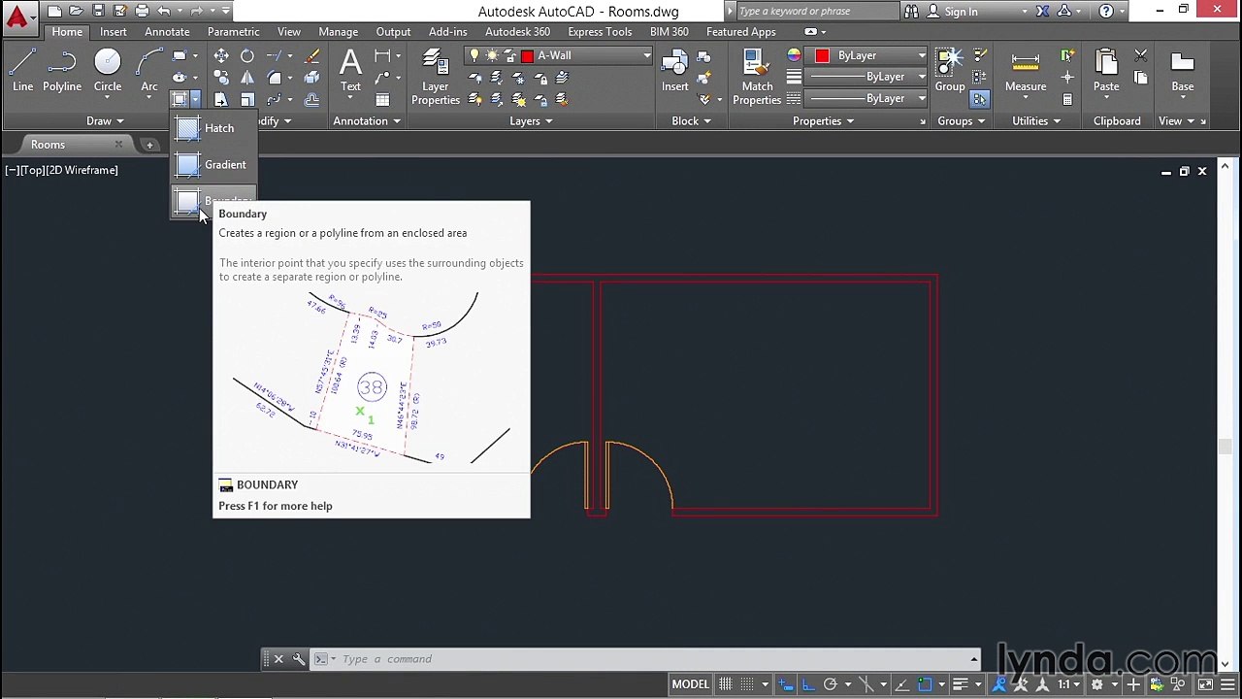This screenshot has height=699, width=1242.
Task: Toggle grid display in status bar
Action: click(726, 684)
